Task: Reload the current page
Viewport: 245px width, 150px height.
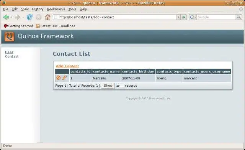Action: [x=29, y=17]
